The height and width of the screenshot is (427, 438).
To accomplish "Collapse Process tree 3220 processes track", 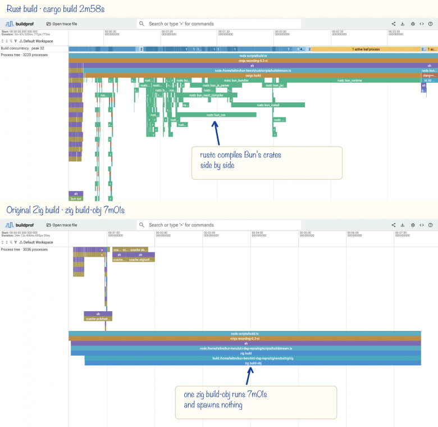I will tap(24, 55).
